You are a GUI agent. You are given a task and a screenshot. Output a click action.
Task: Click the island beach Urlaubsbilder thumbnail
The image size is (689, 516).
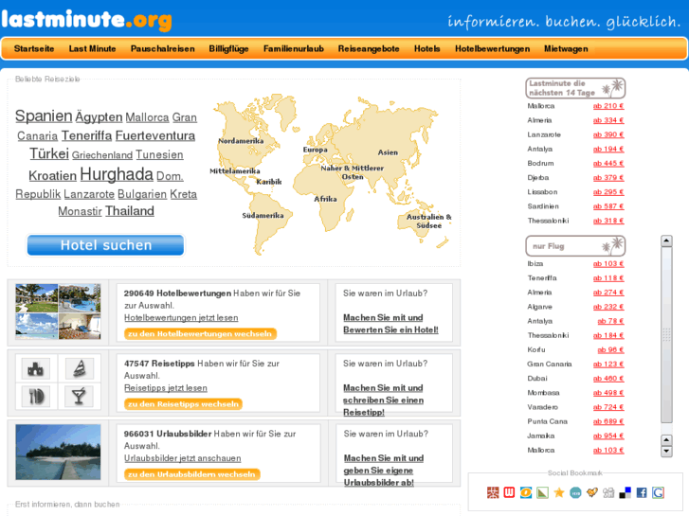58,452
